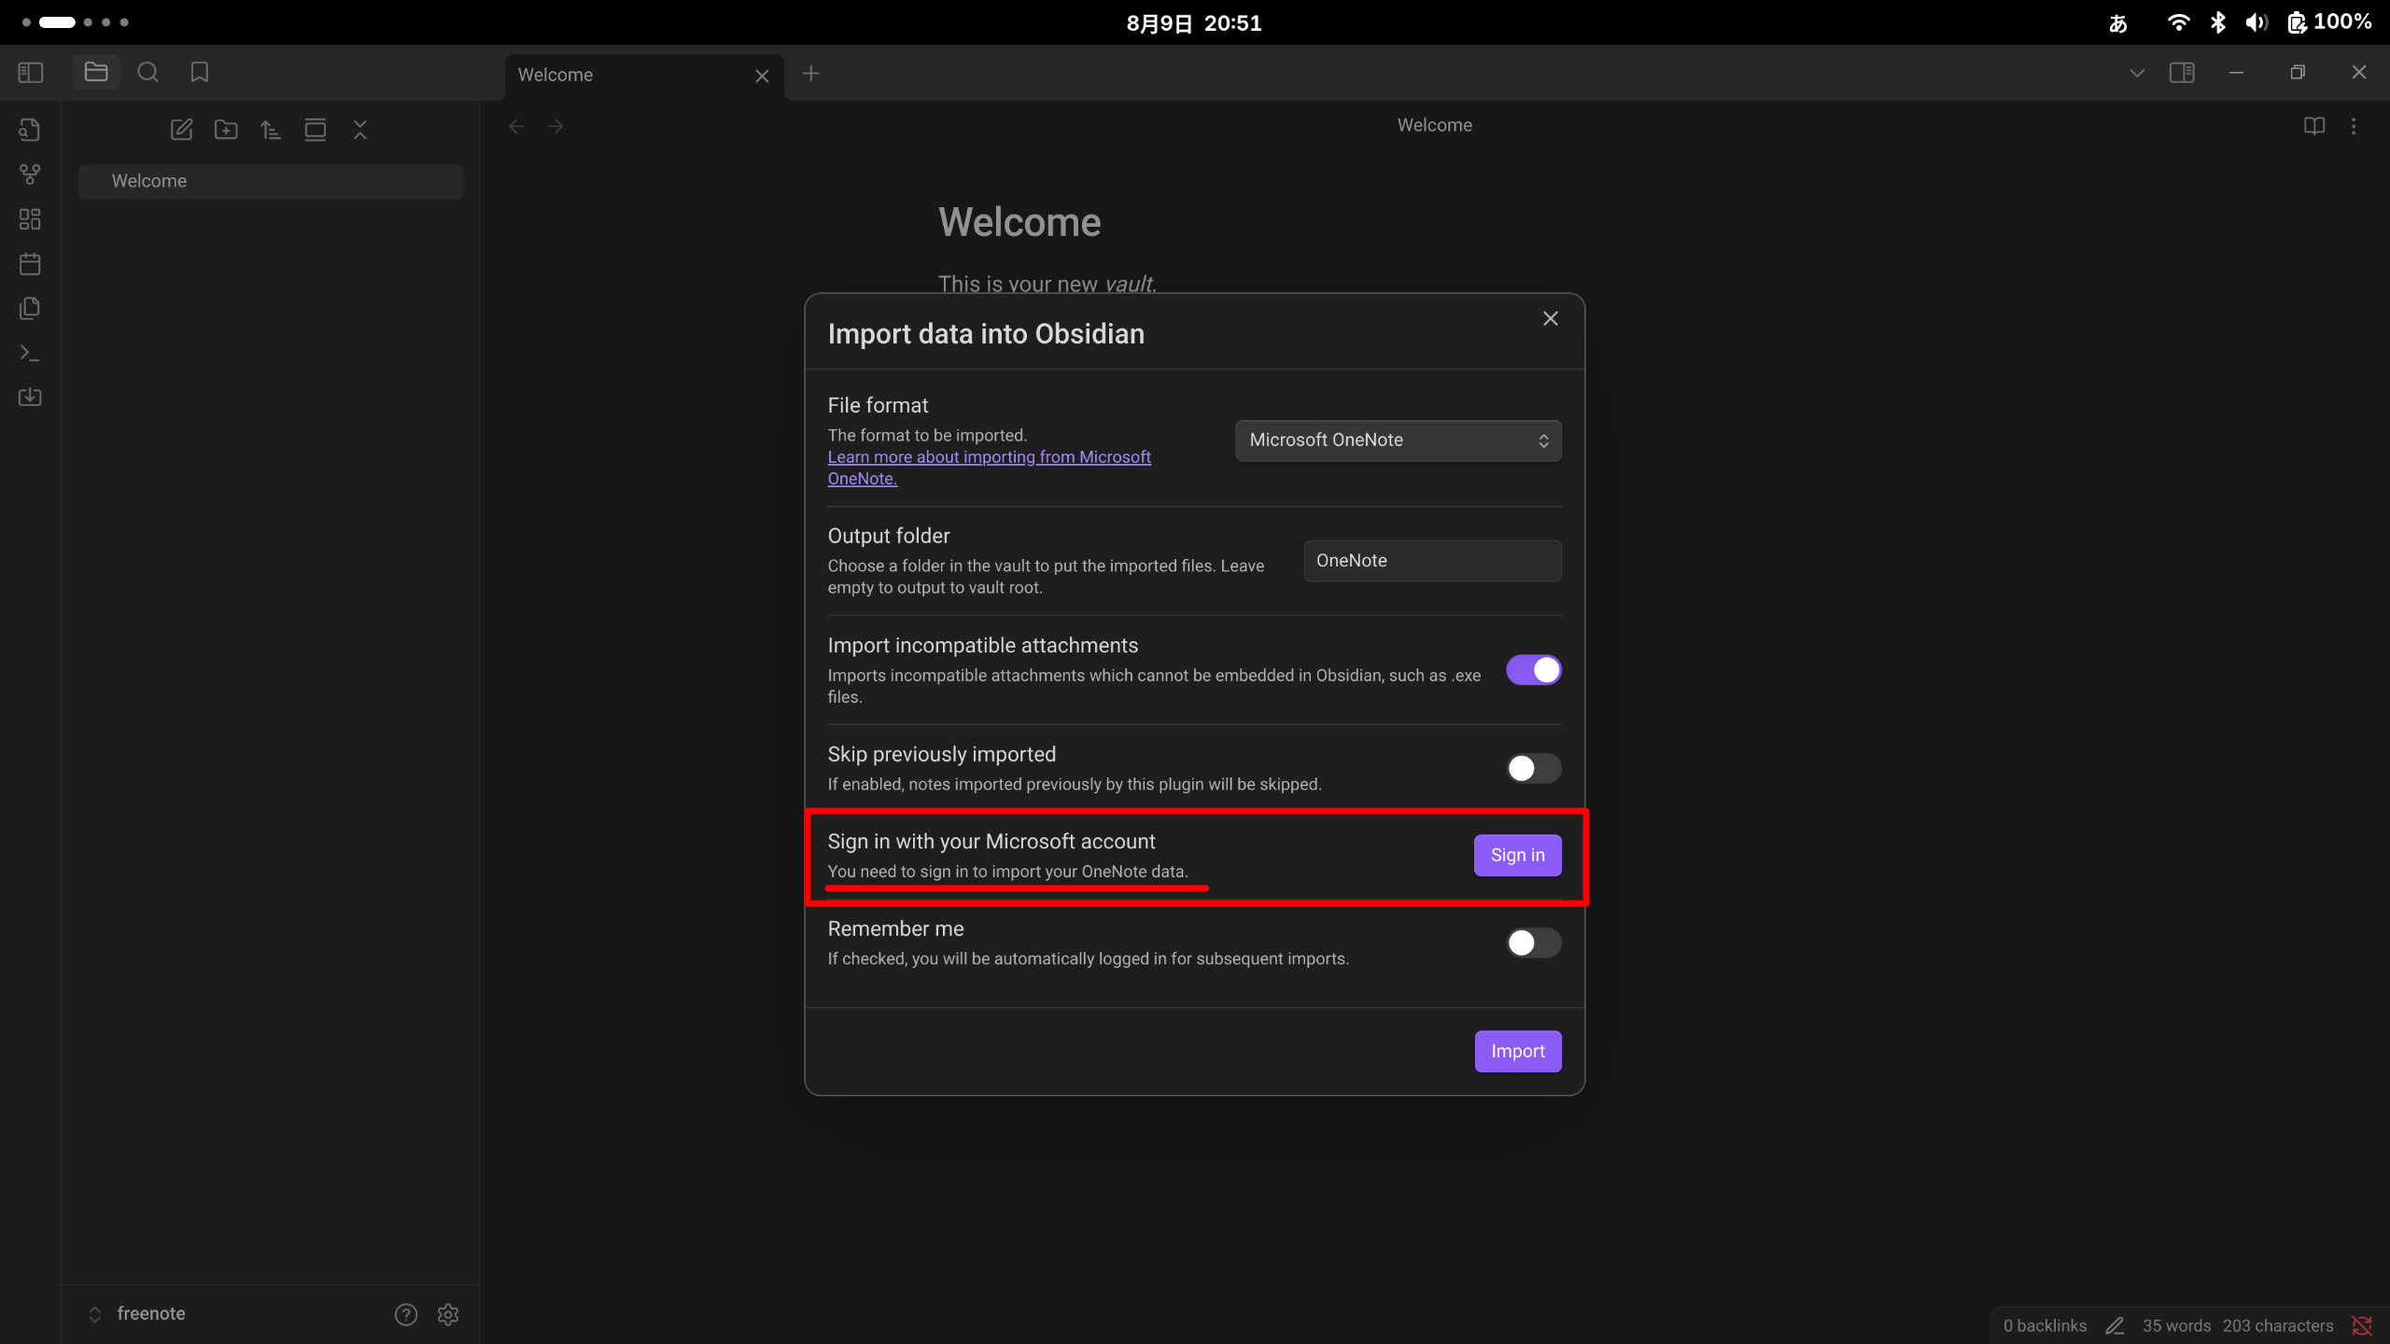Open graph view ribbon icon
Image resolution: width=2390 pixels, height=1344 pixels.
pos(30,175)
